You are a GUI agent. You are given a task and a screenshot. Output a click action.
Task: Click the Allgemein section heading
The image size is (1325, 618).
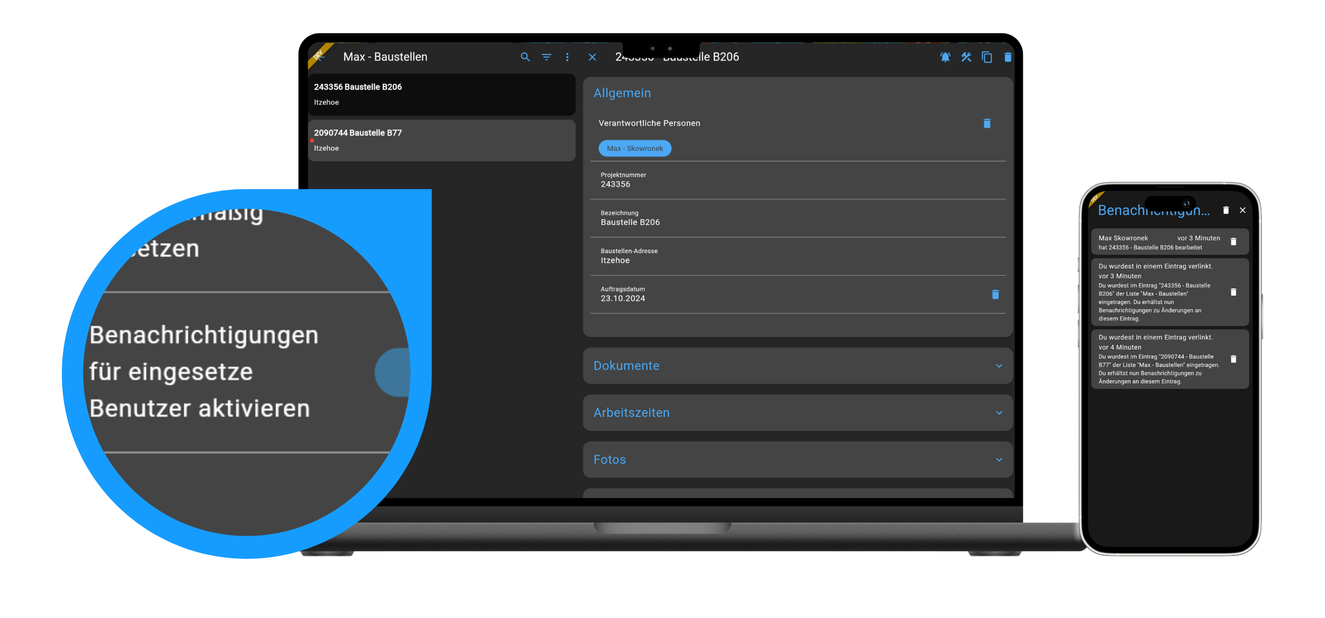(x=622, y=93)
